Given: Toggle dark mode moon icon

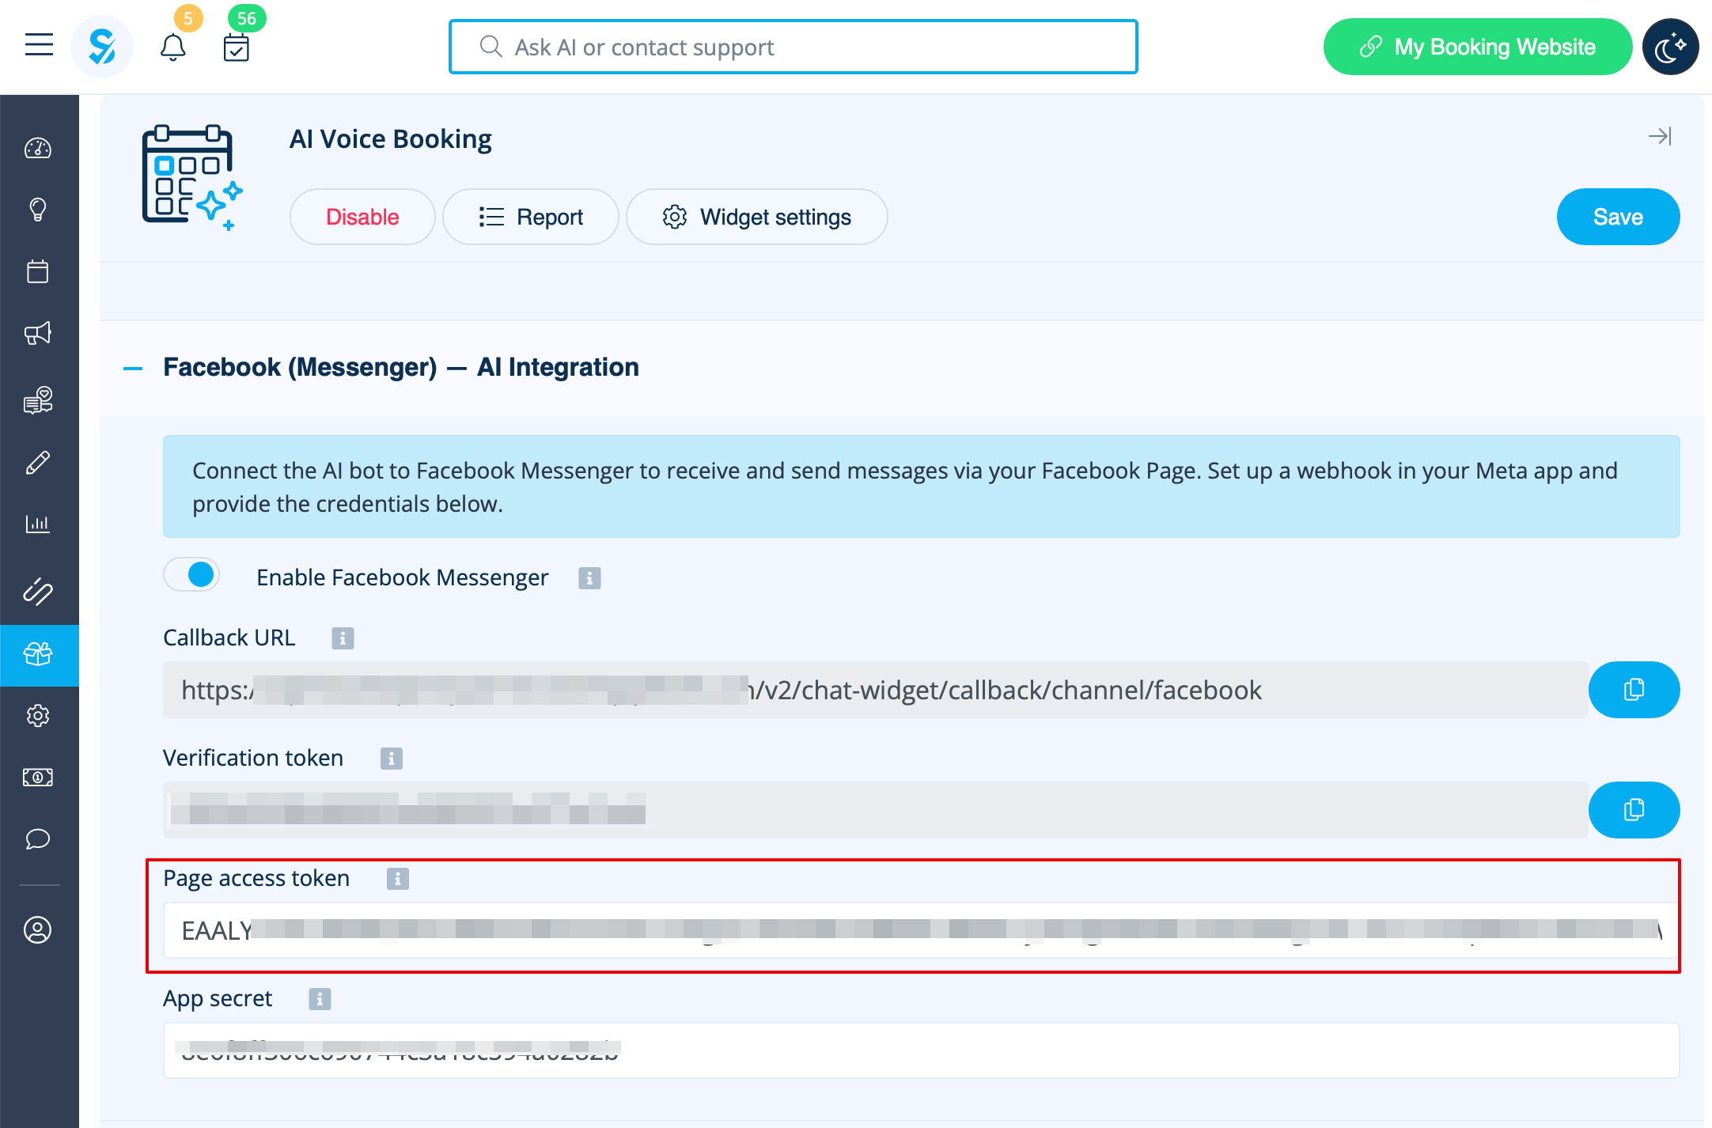Looking at the screenshot, I should click(x=1670, y=47).
